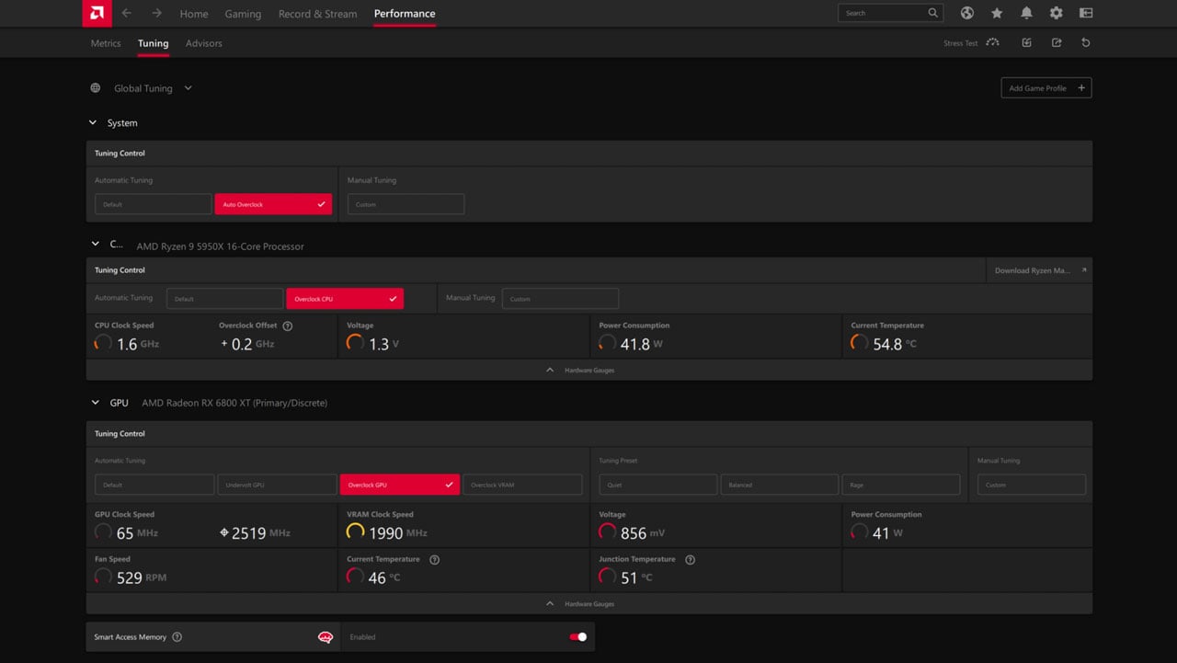
Task: Select GPU Custom manual tuning
Action: 1032,485
